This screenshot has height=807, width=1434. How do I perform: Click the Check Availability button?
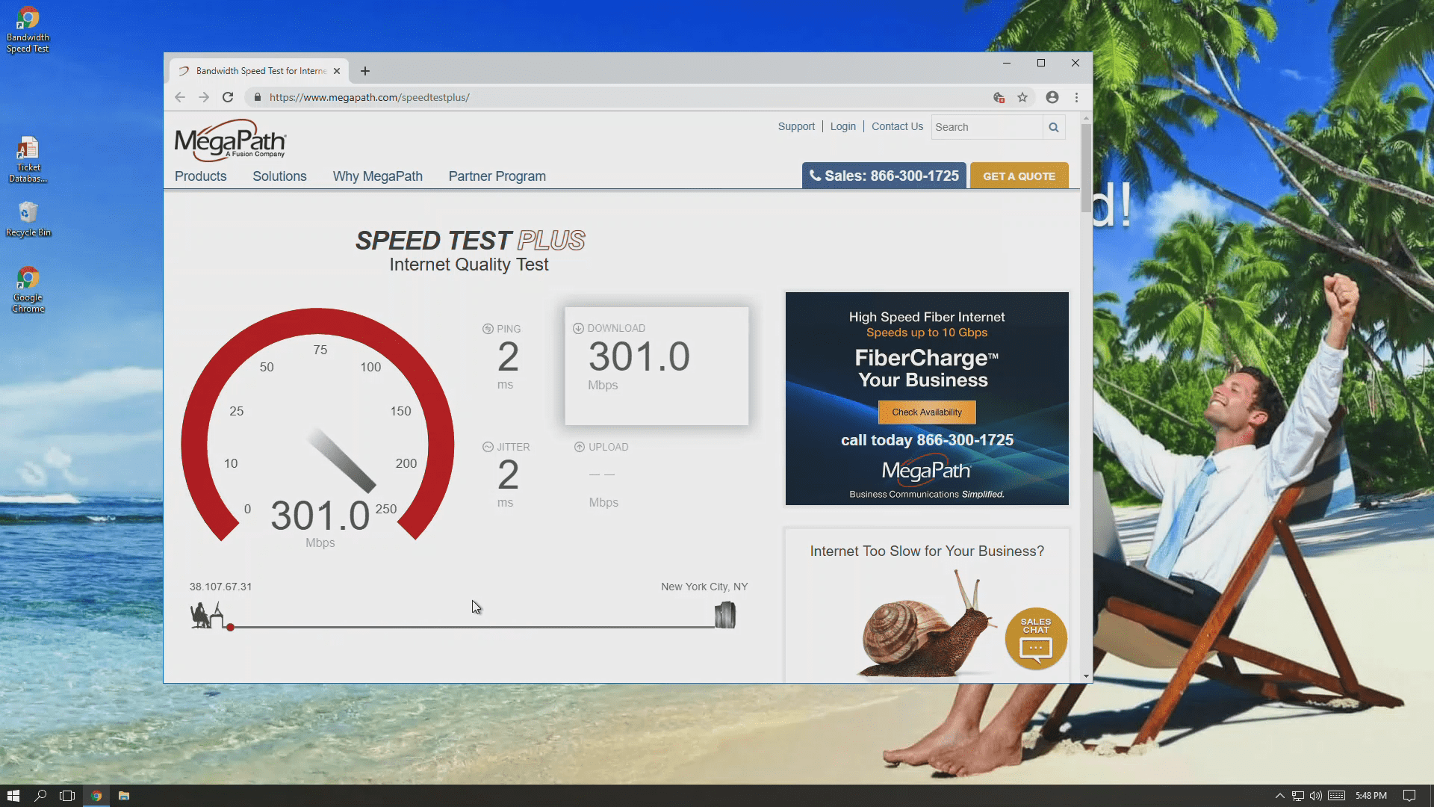[x=926, y=412]
